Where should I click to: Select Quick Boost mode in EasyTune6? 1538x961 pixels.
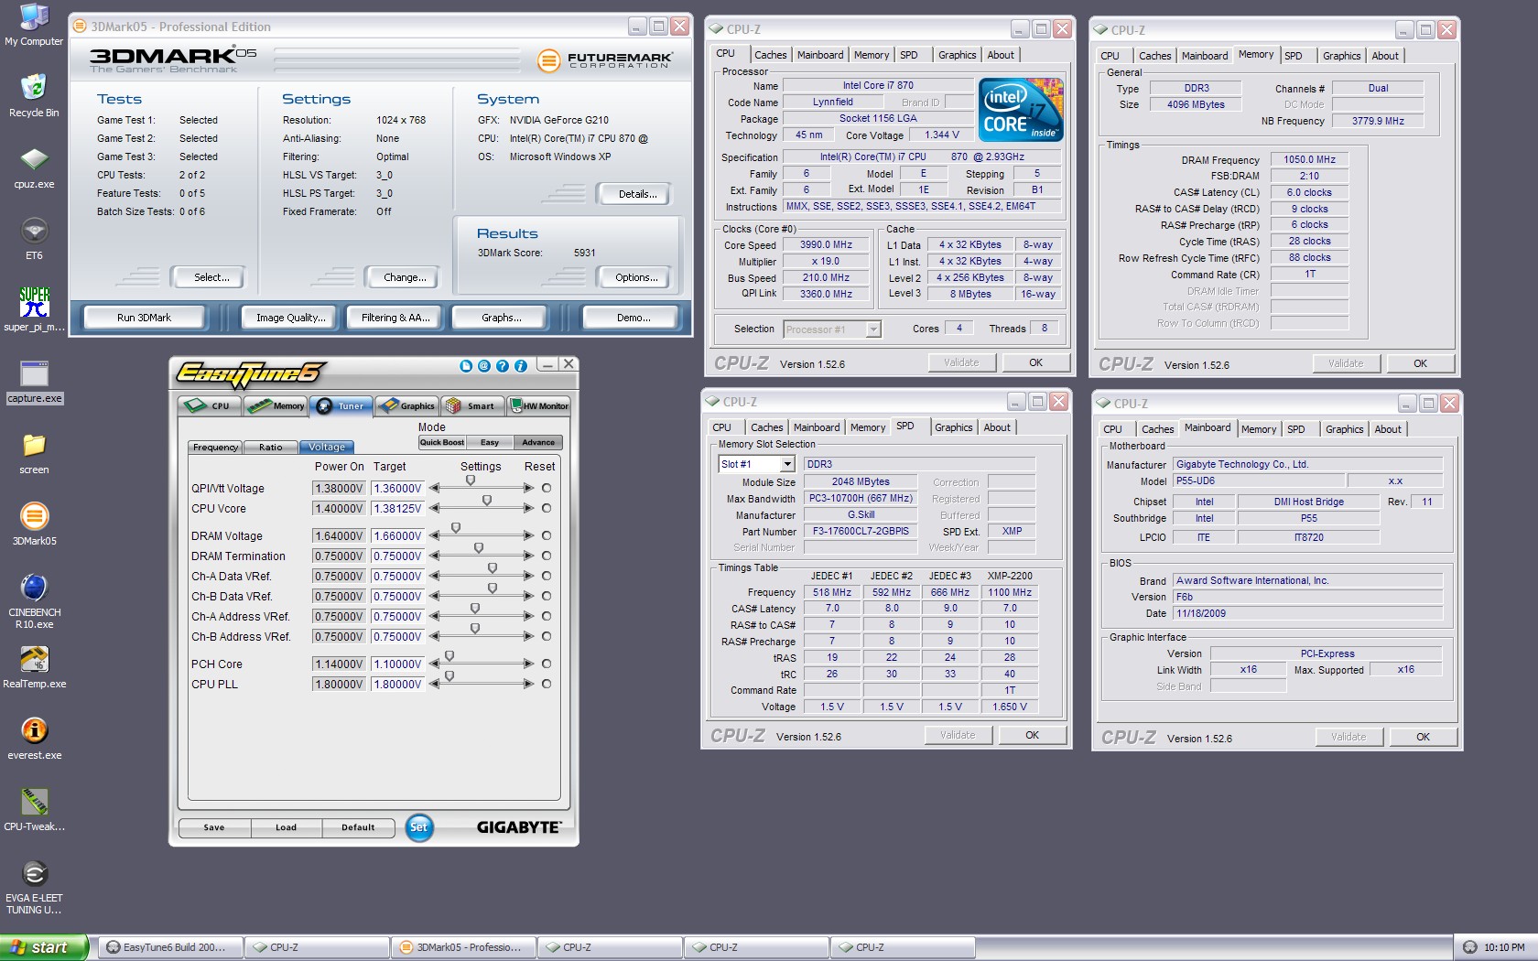(441, 443)
